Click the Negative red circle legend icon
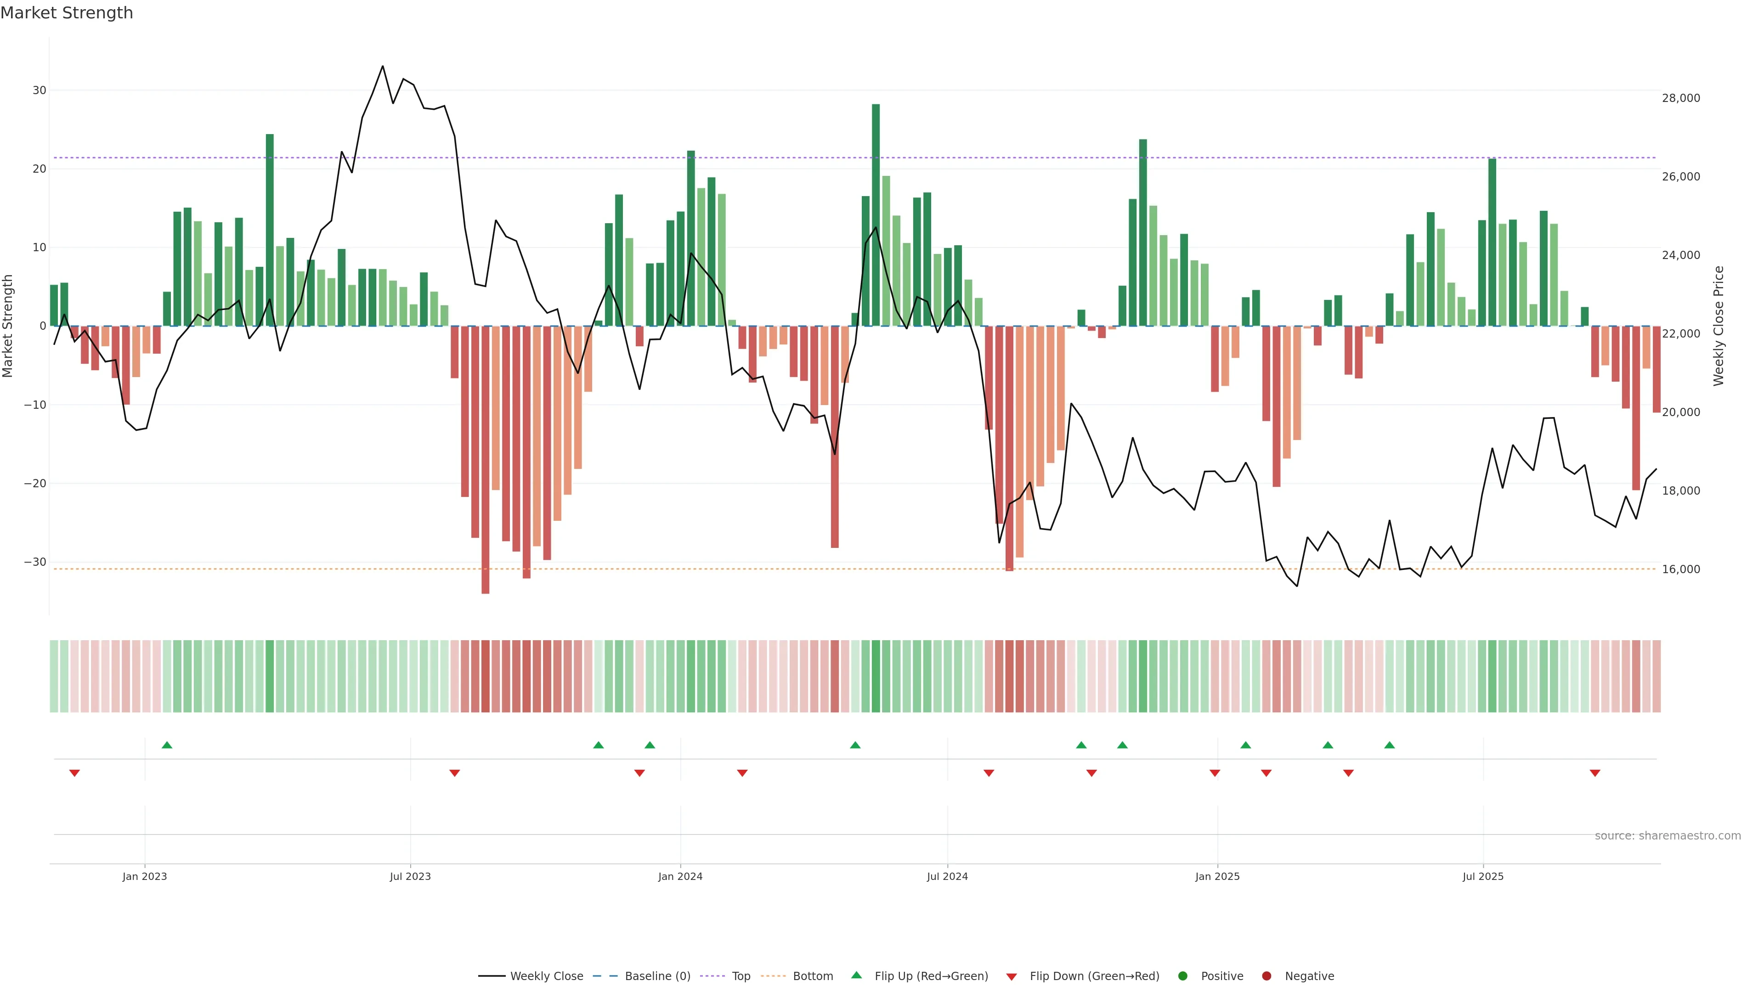The image size is (1764, 992). pos(1266,975)
